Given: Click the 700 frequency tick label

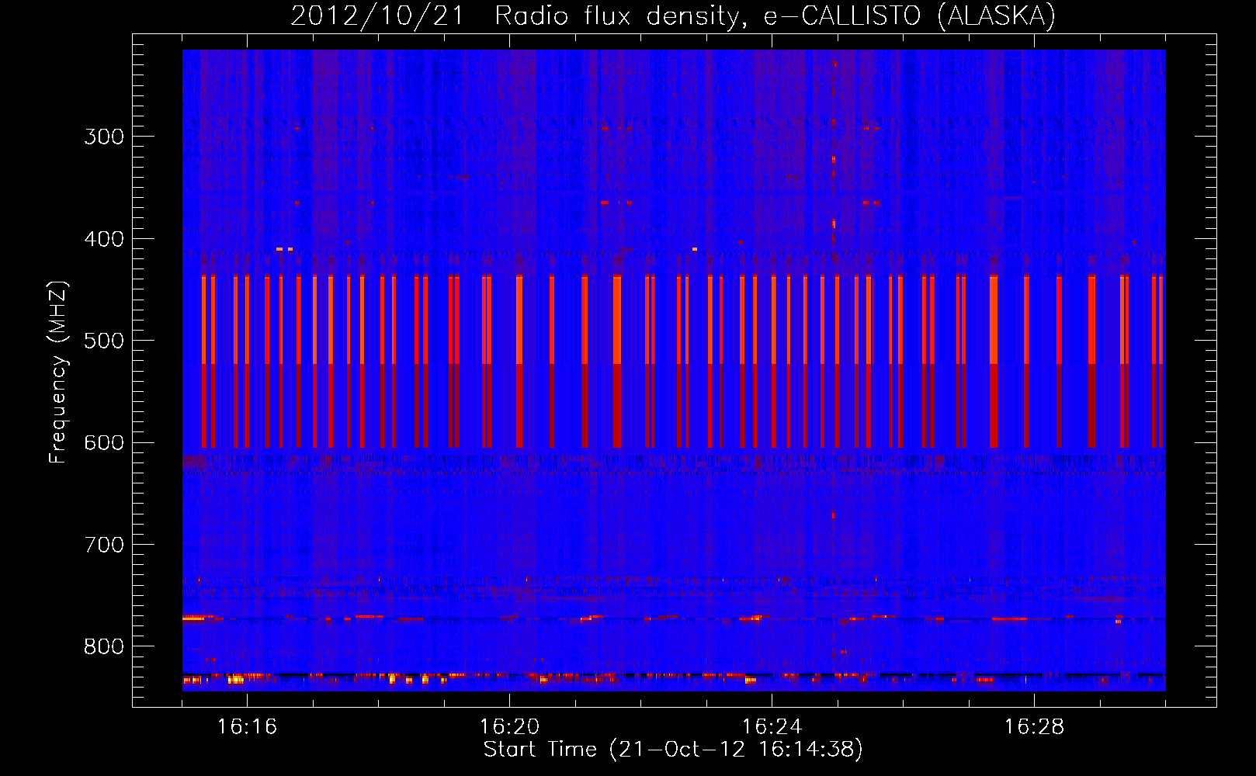Looking at the screenshot, I should pos(104,545).
